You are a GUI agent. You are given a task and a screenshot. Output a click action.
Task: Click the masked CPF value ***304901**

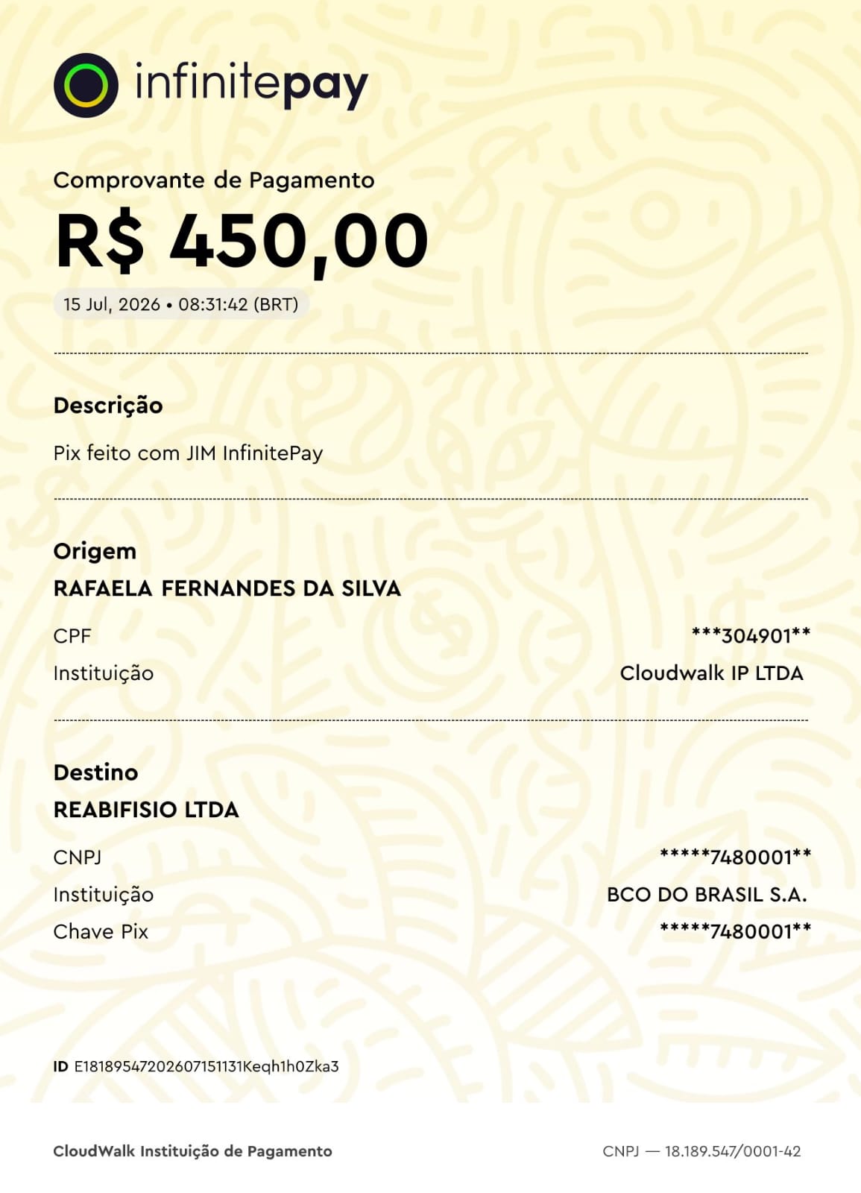pyautogui.click(x=751, y=635)
